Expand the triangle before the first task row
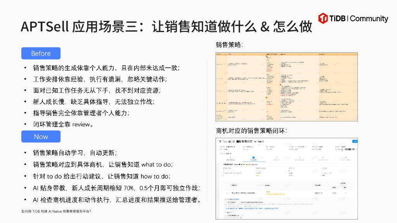This screenshot has width=397, height=223. pos(227,193)
